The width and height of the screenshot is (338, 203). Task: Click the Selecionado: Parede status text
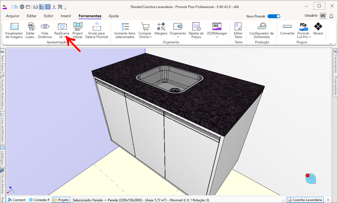[141, 200]
